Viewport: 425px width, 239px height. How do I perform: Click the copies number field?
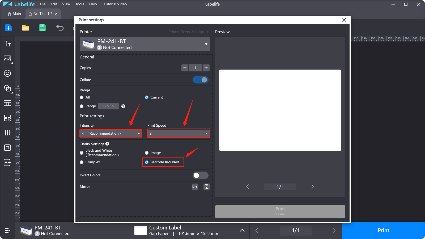(x=195, y=68)
